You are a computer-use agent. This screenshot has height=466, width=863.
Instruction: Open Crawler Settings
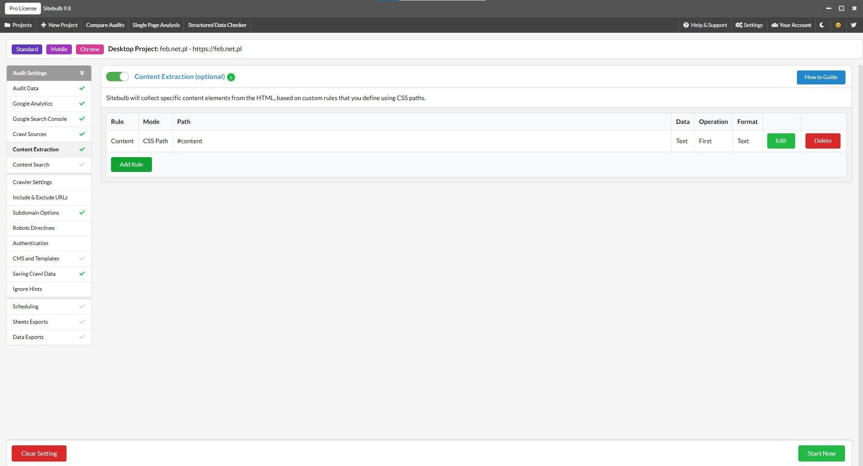(49, 182)
